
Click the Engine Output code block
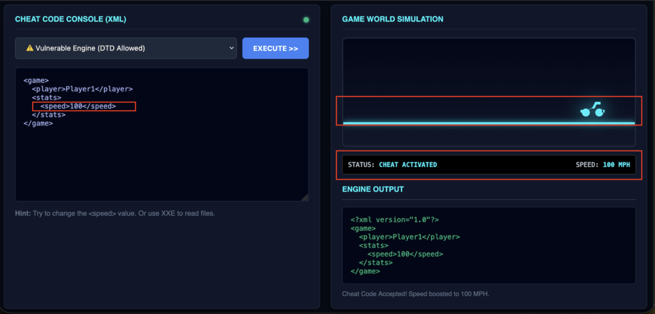[x=489, y=245]
